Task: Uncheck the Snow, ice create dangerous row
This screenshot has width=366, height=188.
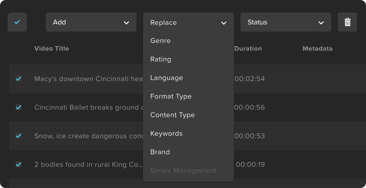Action: 19,136
